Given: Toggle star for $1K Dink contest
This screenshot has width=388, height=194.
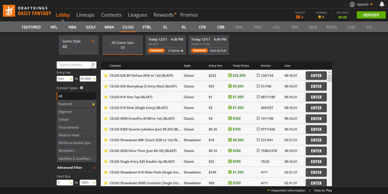Looking at the screenshot, I should pos(106,108).
